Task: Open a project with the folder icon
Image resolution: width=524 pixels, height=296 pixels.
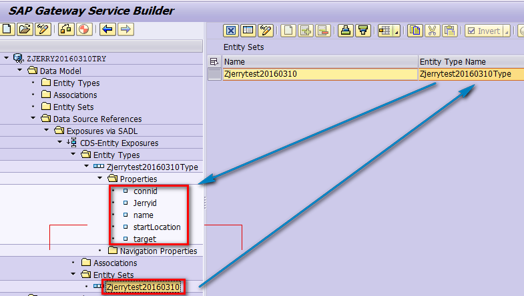Action: [25, 29]
